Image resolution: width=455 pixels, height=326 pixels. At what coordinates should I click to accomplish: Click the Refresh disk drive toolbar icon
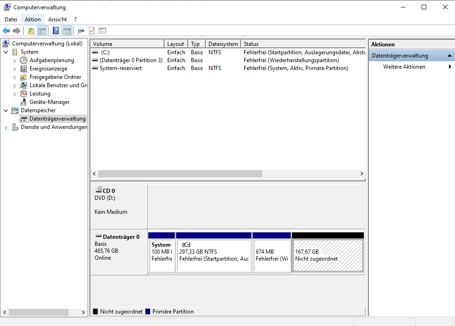pyautogui.click(x=81, y=31)
